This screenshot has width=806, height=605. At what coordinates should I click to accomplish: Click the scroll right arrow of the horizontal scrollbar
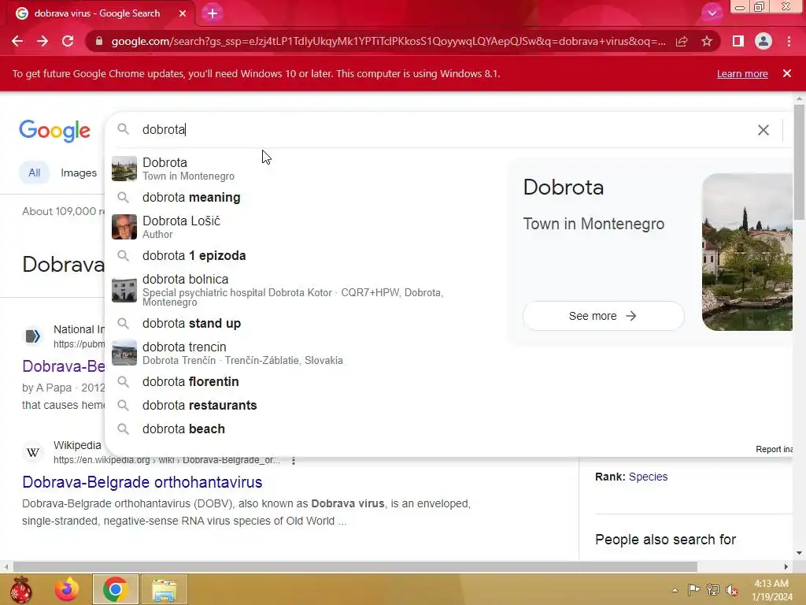point(786,567)
